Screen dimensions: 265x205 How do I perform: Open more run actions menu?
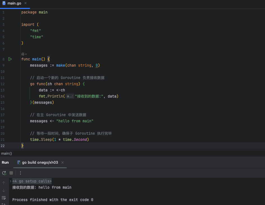pyautogui.click(x=20, y=173)
